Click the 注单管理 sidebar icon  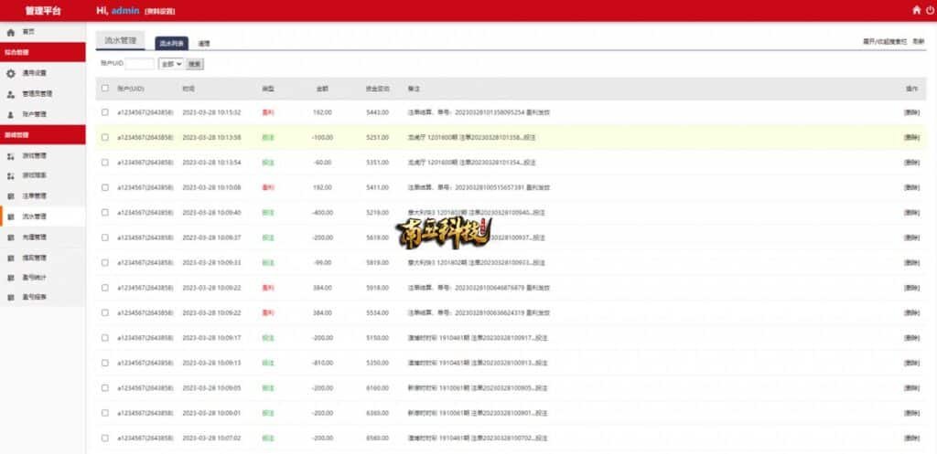click(x=11, y=196)
